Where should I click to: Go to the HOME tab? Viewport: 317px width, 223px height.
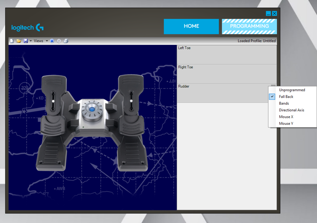pos(191,27)
